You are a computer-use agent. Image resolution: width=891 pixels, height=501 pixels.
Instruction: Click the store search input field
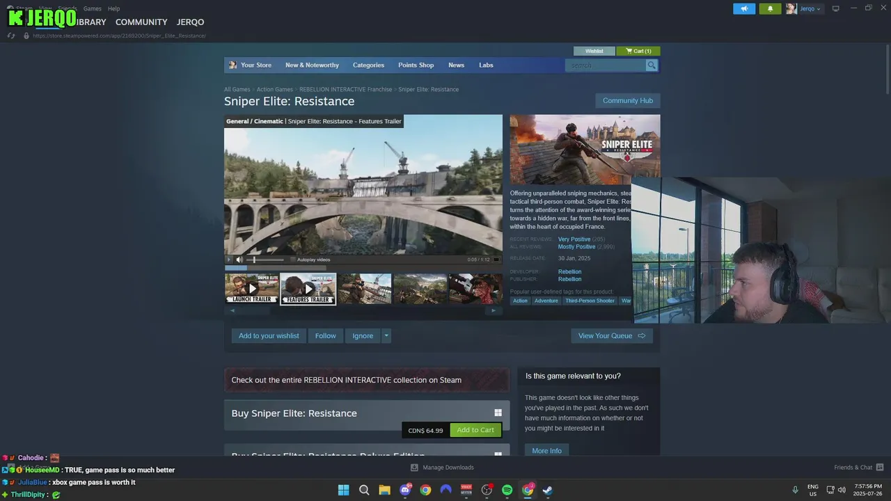pyautogui.click(x=606, y=65)
